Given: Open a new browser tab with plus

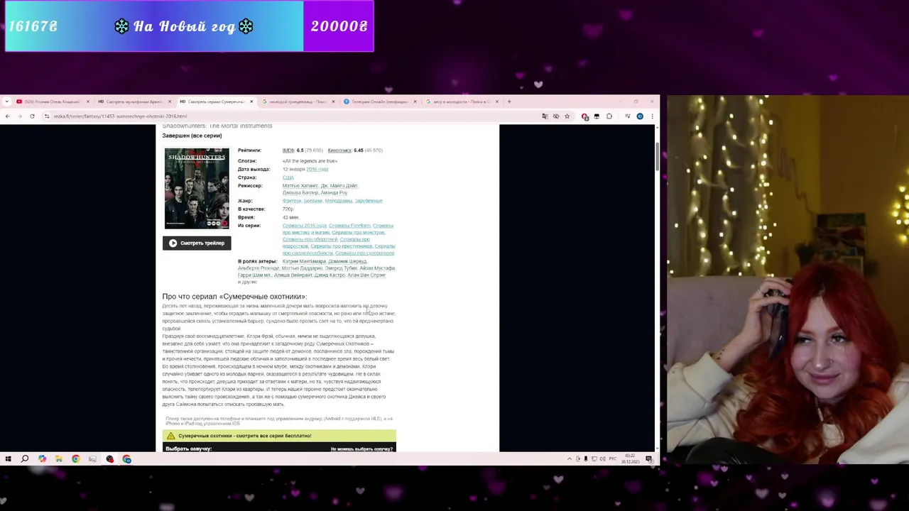Looking at the screenshot, I should (x=508, y=101).
